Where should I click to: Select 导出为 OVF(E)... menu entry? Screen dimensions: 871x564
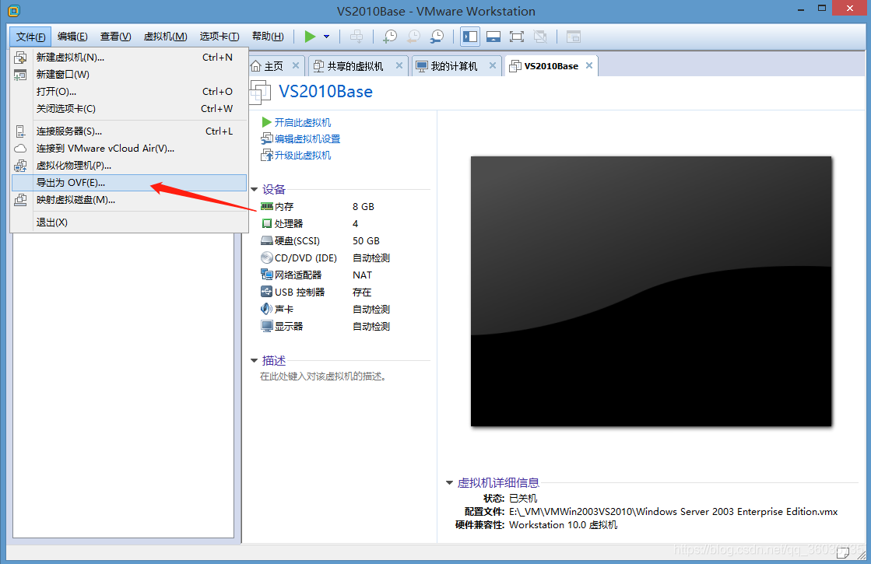coord(129,183)
